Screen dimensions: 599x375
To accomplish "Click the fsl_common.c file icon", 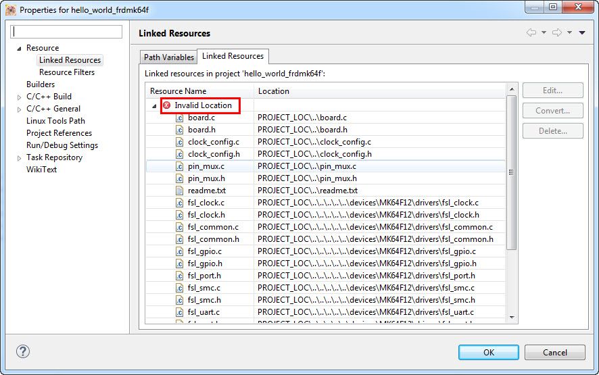I will pyautogui.click(x=180, y=227).
